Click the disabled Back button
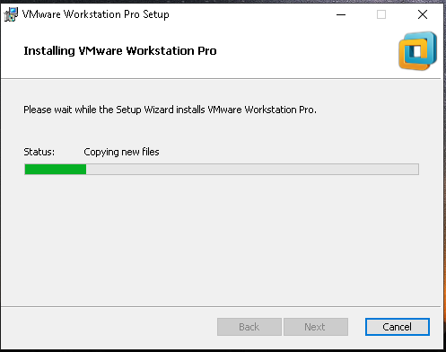This screenshot has width=446, height=352. coord(249,327)
